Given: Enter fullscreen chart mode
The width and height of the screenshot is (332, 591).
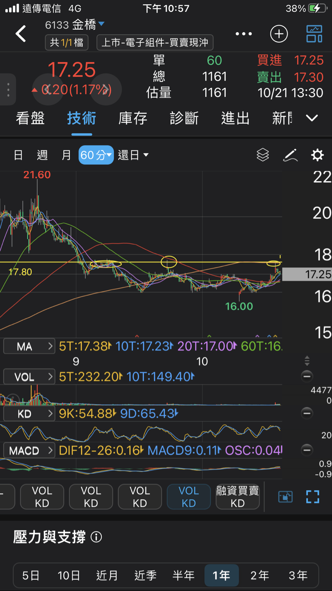Looking at the screenshot, I should [313, 497].
